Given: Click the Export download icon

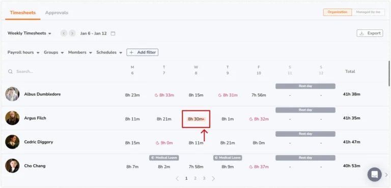Looking at the screenshot, I should [x=361, y=33].
